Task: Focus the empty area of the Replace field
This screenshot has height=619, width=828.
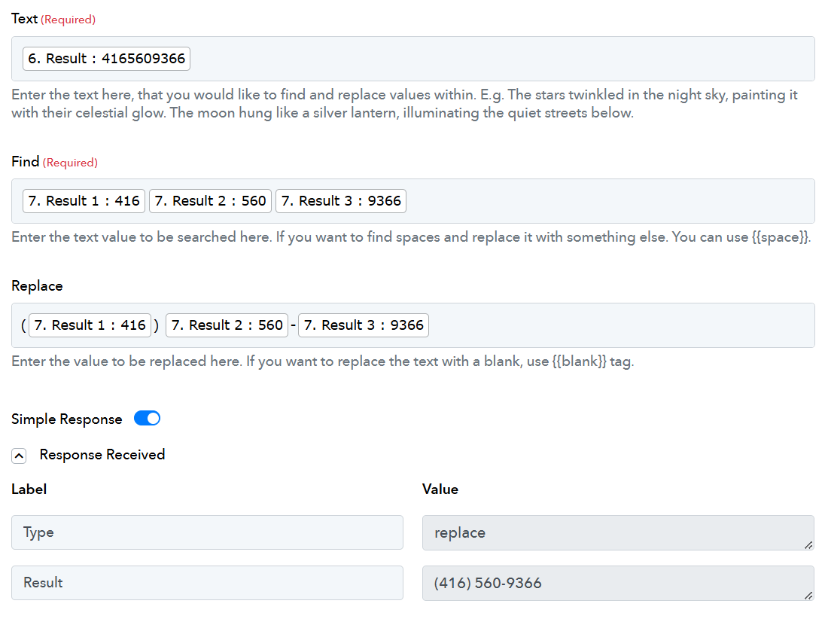Action: (x=620, y=325)
